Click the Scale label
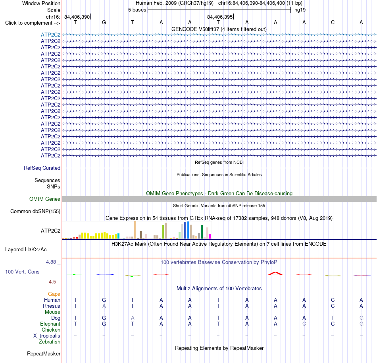 (x=54, y=10)
